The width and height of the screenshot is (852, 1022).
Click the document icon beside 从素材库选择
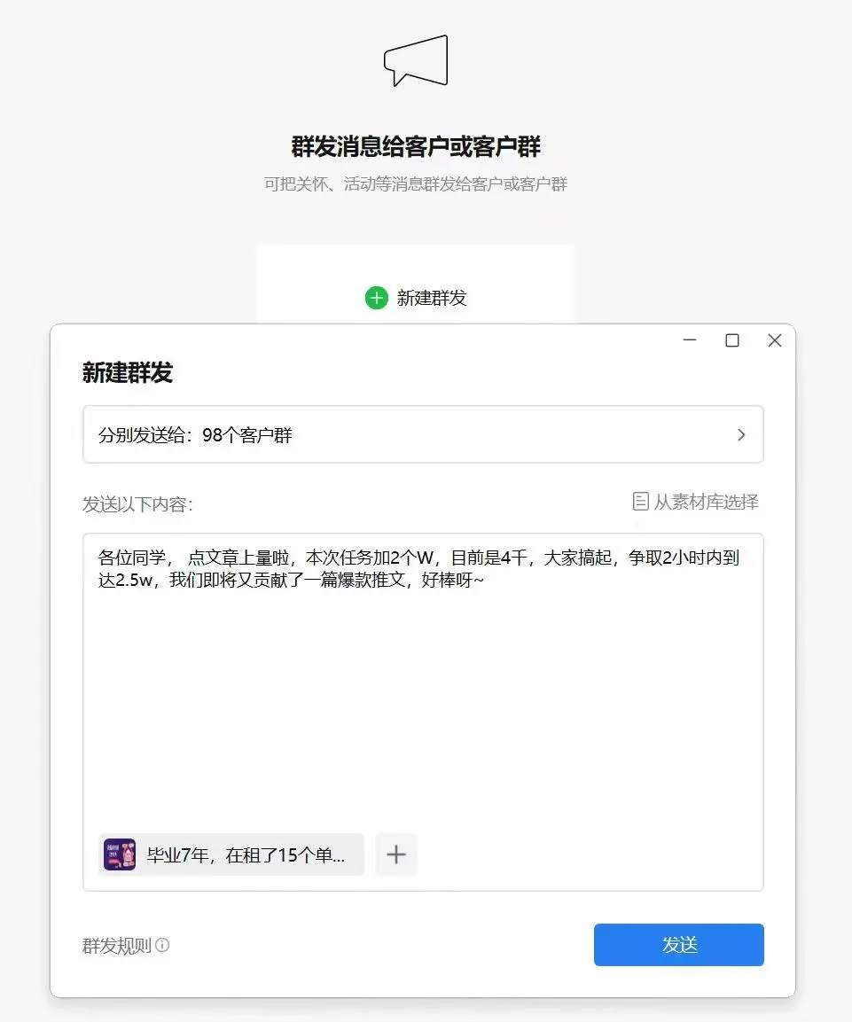(640, 502)
